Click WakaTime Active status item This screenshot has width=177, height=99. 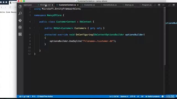(x=45, y=97)
